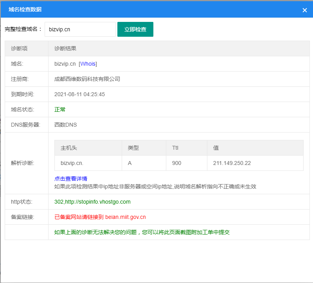Image resolution: width=313 pixels, height=283 pixels.
Task: Select the IP value 211.149.250.22
Action: 232,163
